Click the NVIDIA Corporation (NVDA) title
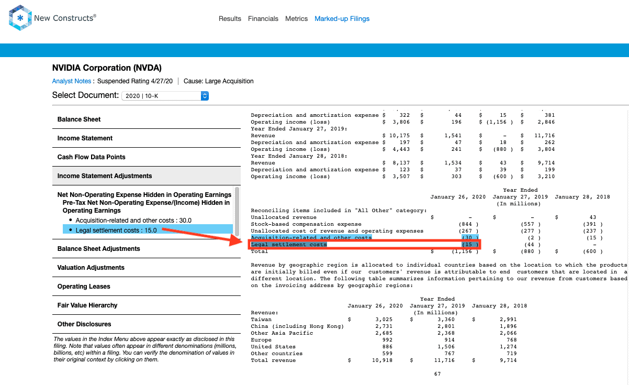 (x=107, y=68)
